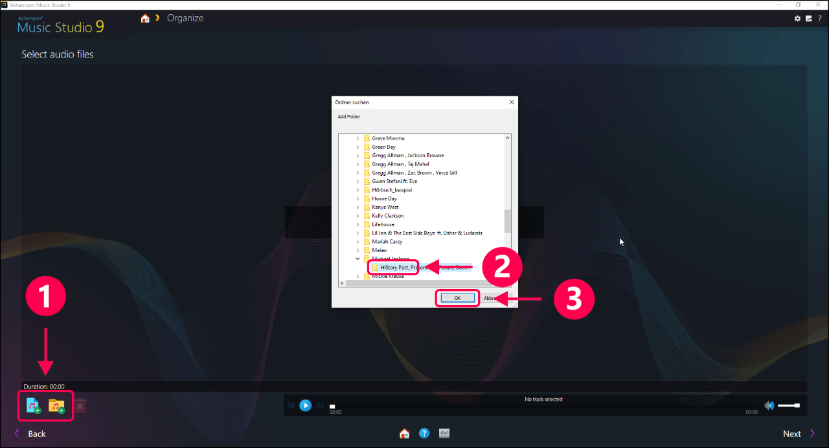Expand the Mariah Carey folder
This screenshot has height=448, width=829.
coord(358,242)
